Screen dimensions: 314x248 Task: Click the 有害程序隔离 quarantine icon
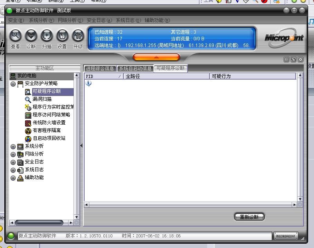[28, 131]
